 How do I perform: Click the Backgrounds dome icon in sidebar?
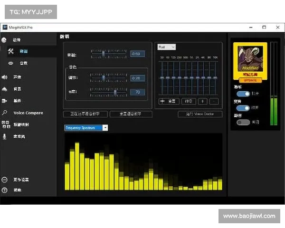point(4,89)
